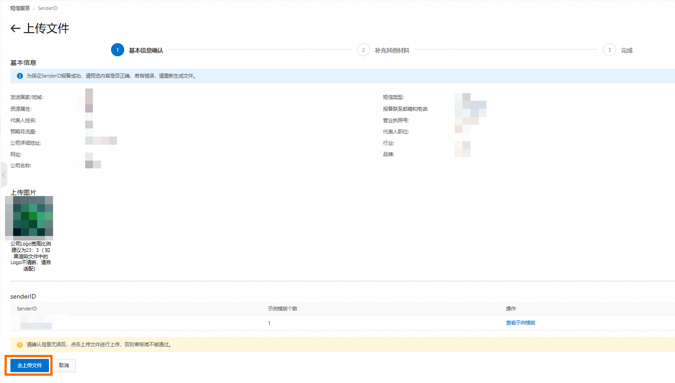Click the orange warning icon in the yellow banner
The height and width of the screenshot is (383, 675).
(20, 344)
